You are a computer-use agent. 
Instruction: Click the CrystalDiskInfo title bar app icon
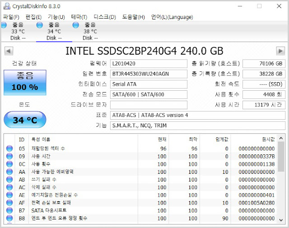[7, 6]
